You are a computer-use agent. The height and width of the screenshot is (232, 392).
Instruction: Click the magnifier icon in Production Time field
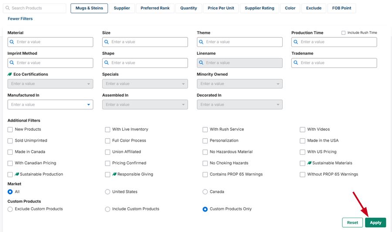point(296,42)
